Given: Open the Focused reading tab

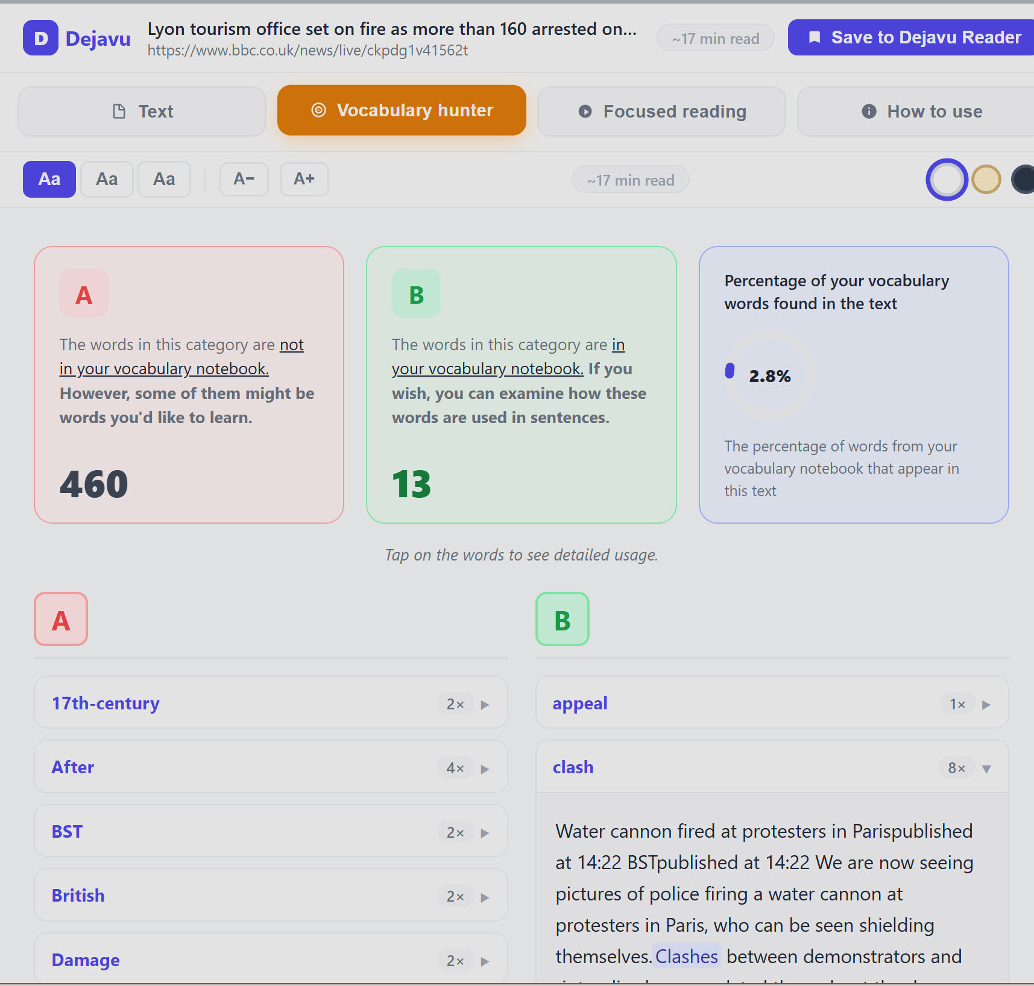Looking at the screenshot, I should (661, 111).
